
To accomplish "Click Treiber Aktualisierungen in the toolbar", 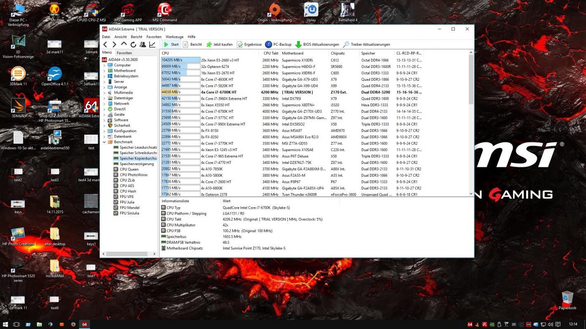I will click(367, 44).
